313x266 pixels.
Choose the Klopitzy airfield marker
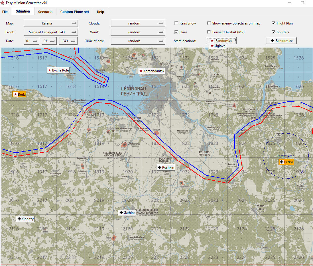(x=25, y=219)
